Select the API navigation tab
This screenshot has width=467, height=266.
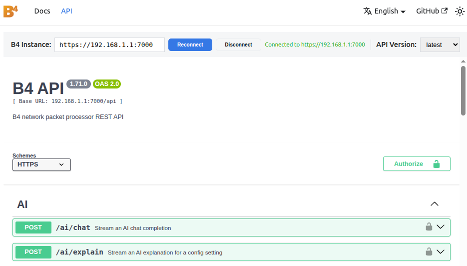[x=67, y=11]
